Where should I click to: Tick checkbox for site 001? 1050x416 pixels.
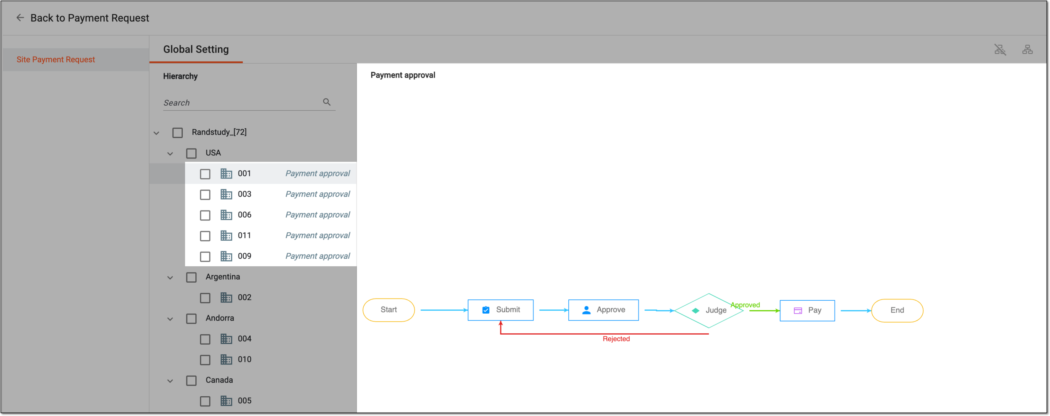click(205, 174)
